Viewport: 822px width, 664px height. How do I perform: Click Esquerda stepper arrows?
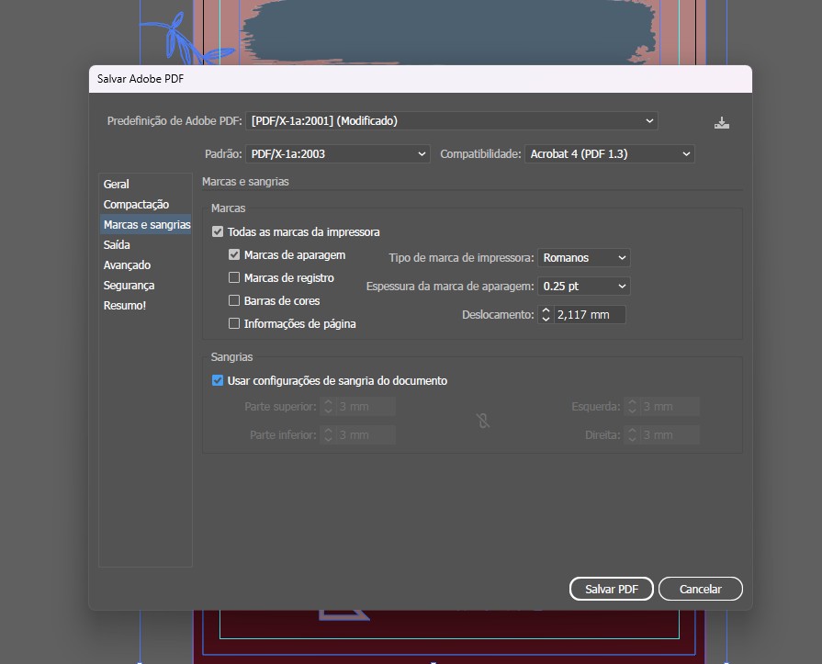[632, 407]
